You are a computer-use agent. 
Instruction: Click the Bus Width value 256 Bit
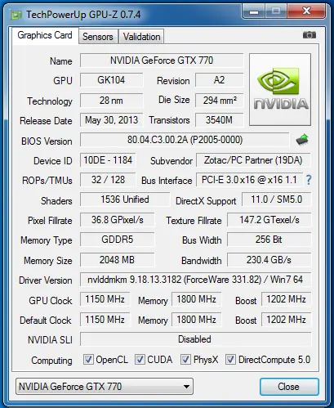coord(269,240)
